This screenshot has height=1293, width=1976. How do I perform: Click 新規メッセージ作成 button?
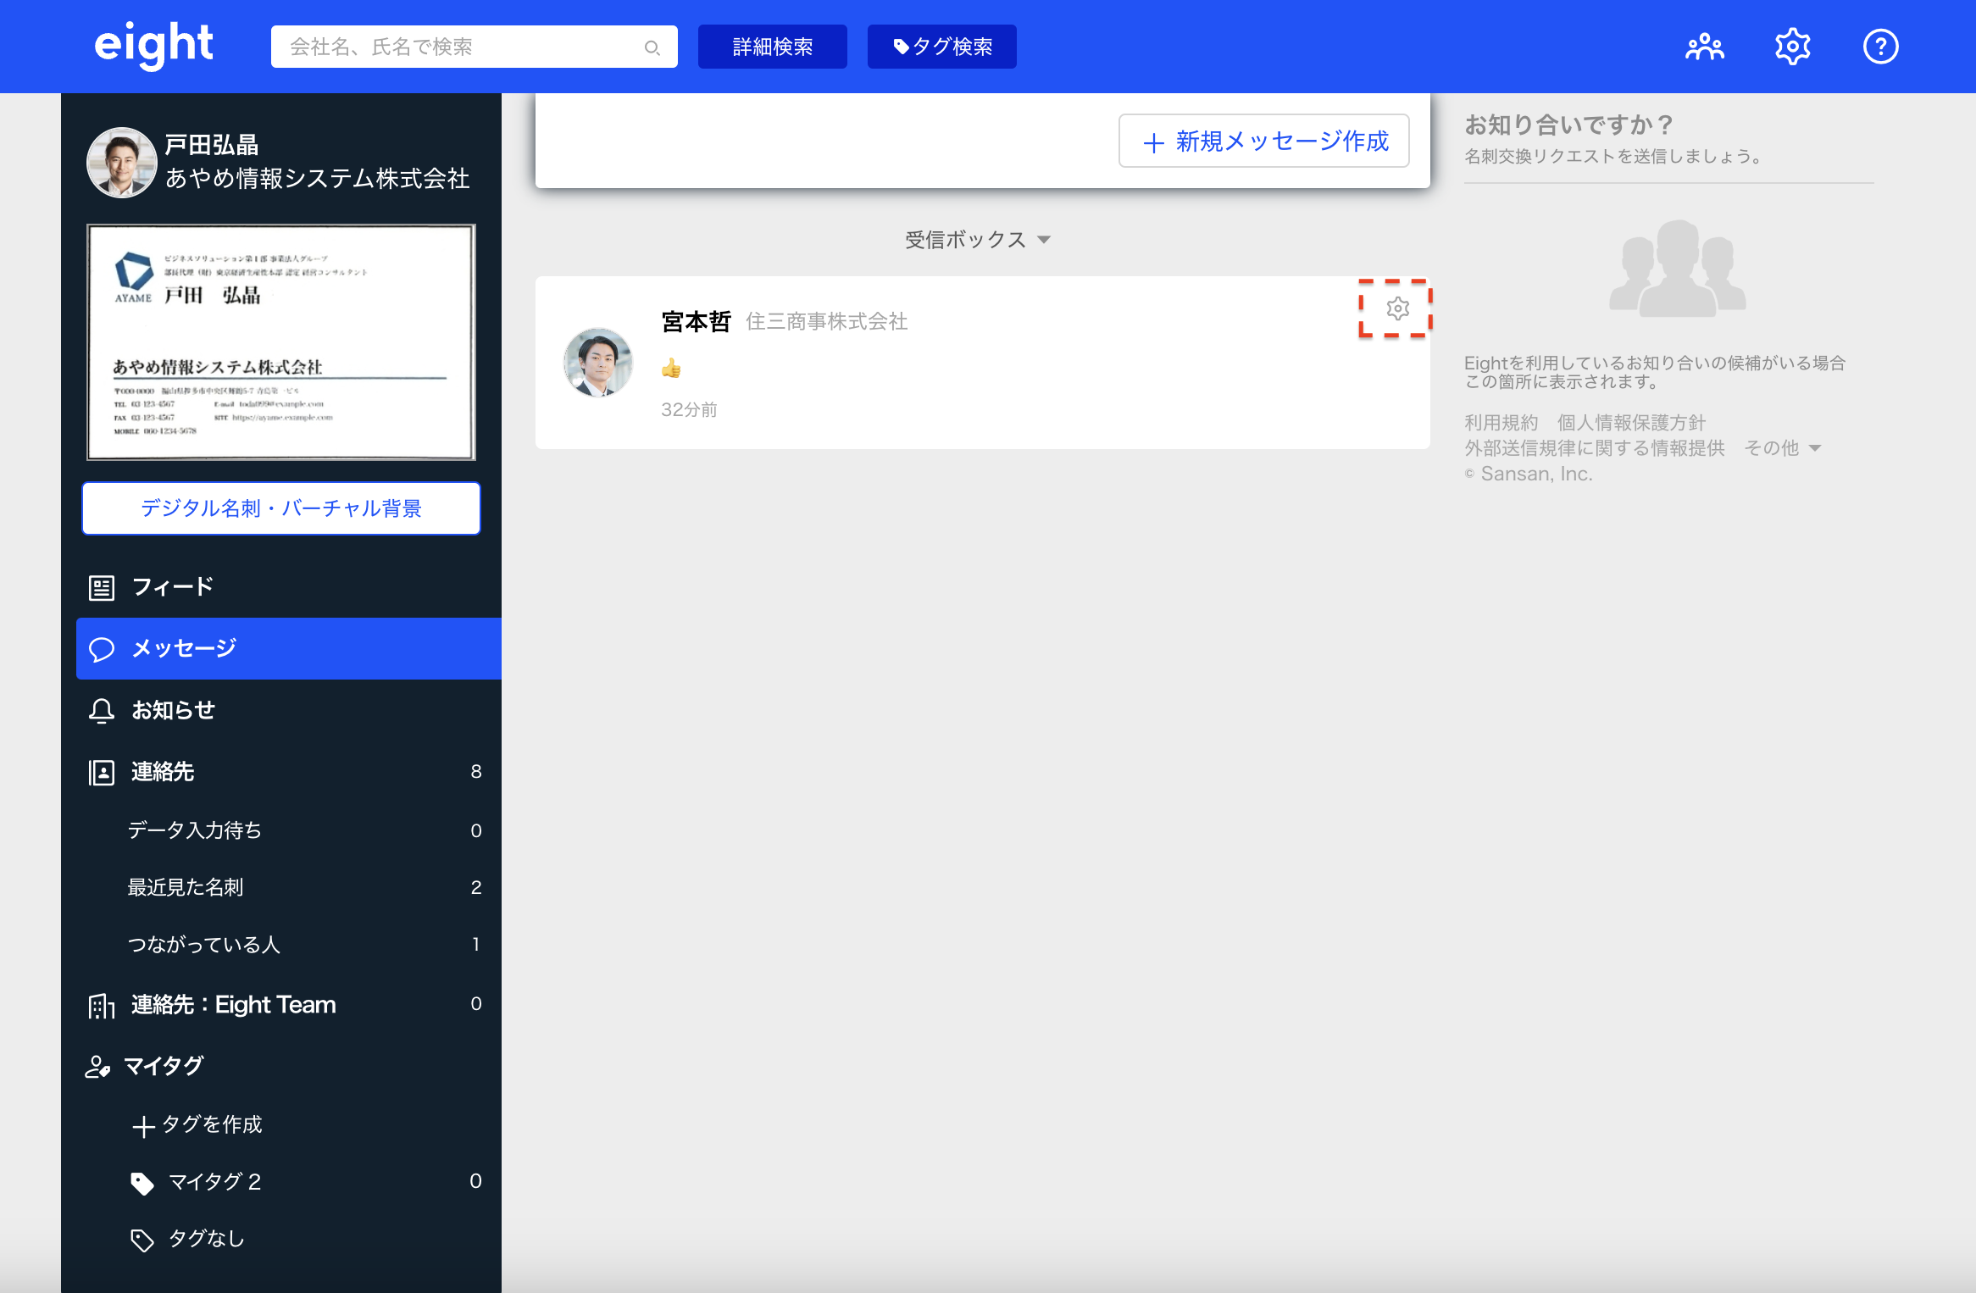coord(1263,141)
